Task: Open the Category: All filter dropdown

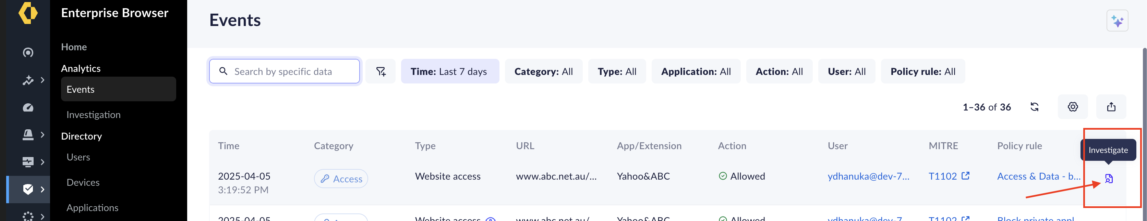Action: coord(543,71)
